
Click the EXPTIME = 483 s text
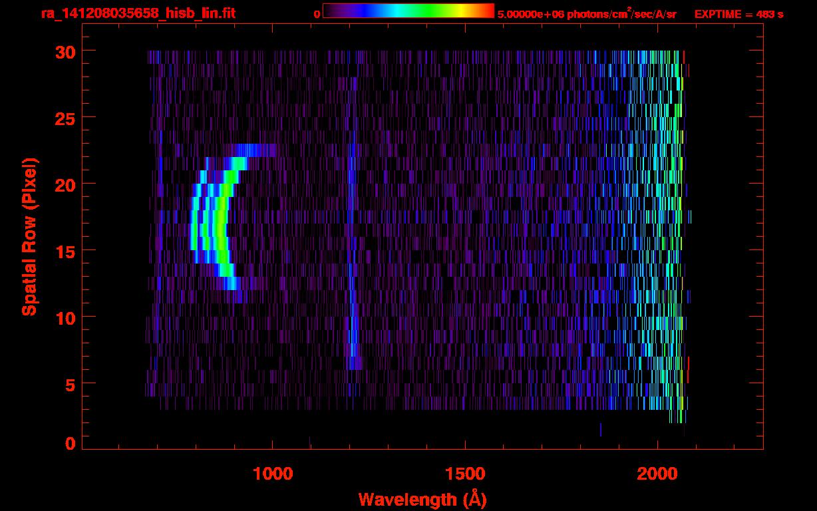click(x=738, y=14)
